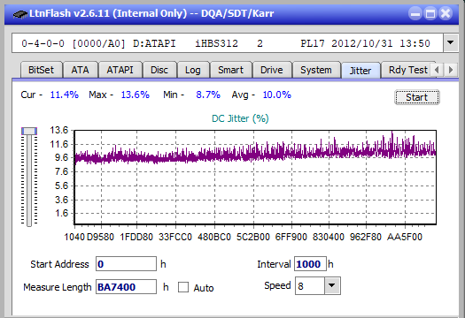
Task: Switch to the System tab
Action: (316, 70)
